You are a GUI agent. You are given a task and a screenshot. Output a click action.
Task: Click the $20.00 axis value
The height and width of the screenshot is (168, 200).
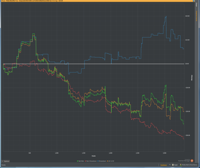(x=187, y=16)
